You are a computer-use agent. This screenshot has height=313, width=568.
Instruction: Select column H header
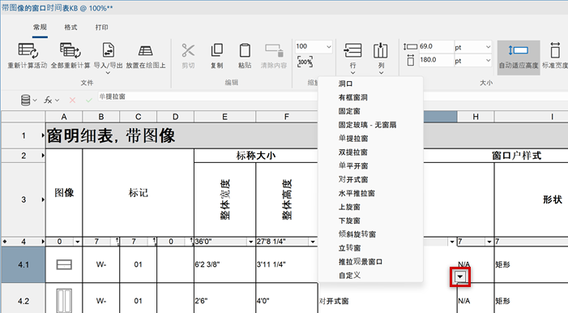pyautogui.click(x=476, y=117)
